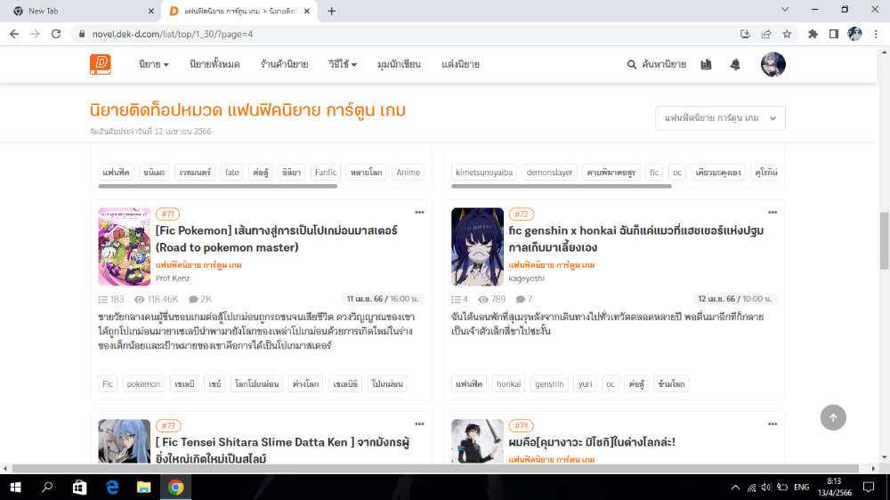Viewport: 890px width, 500px height.
Task: Click the fate tag
Action: tap(231, 173)
